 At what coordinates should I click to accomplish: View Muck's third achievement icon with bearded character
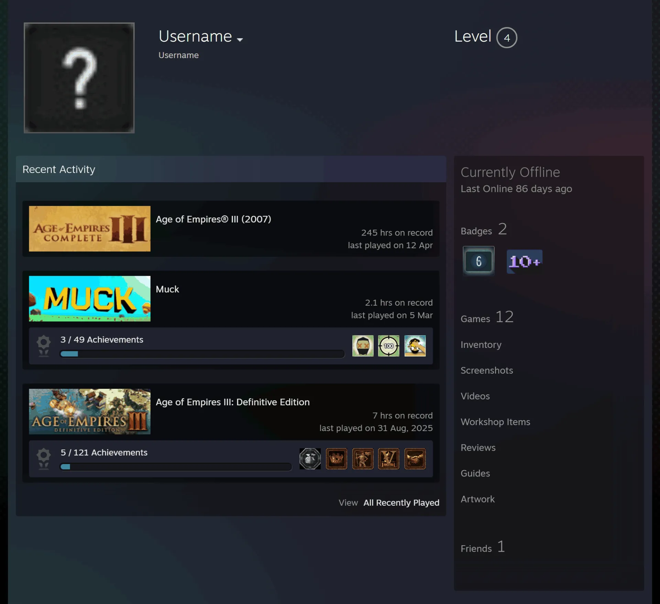[415, 346]
